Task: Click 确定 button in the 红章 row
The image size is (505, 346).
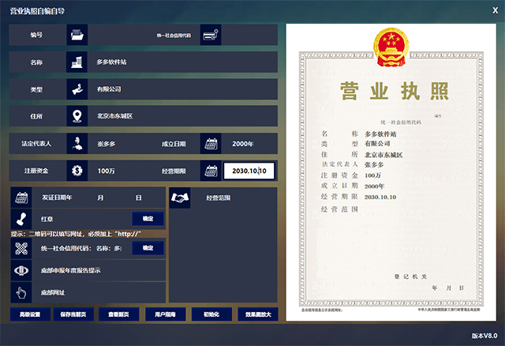Action: point(148,219)
